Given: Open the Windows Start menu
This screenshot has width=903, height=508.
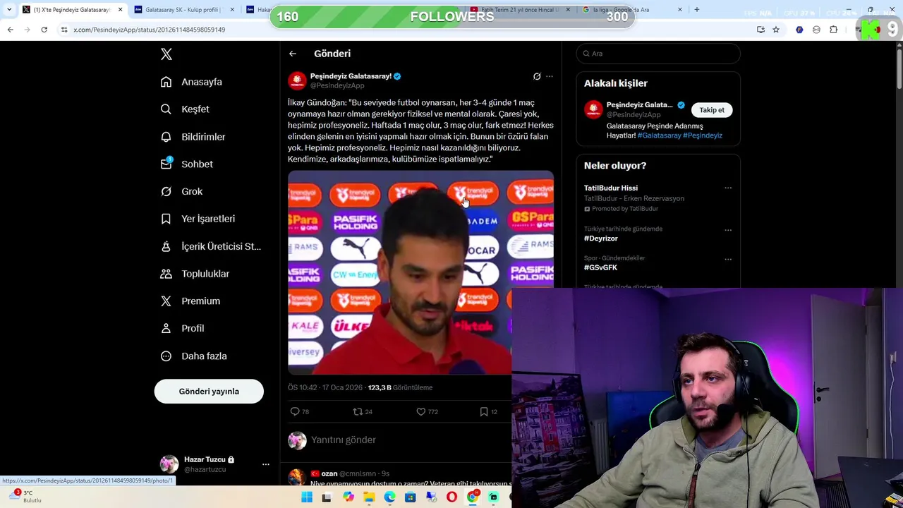Looking at the screenshot, I should (x=307, y=497).
